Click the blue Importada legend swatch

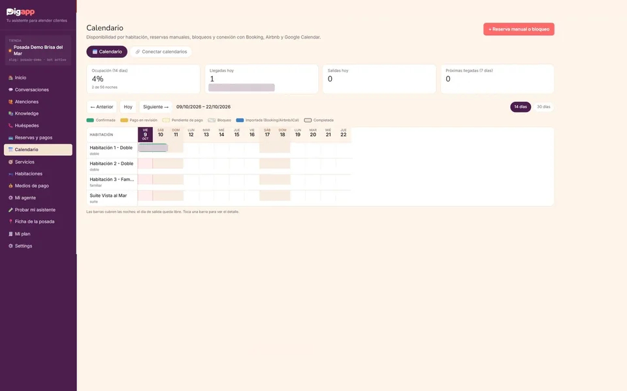pos(240,120)
